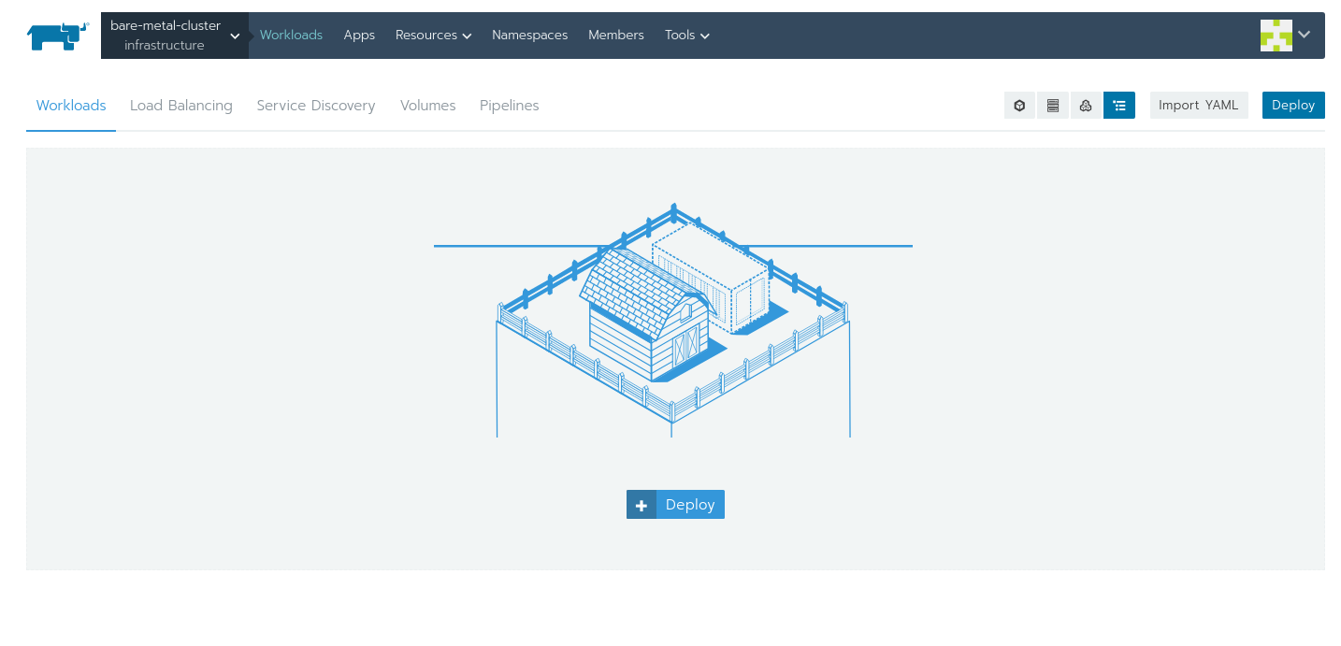Click the user avatar icon
This screenshot has width=1341, height=646.
pyautogui.click(x=1276, y=36)
